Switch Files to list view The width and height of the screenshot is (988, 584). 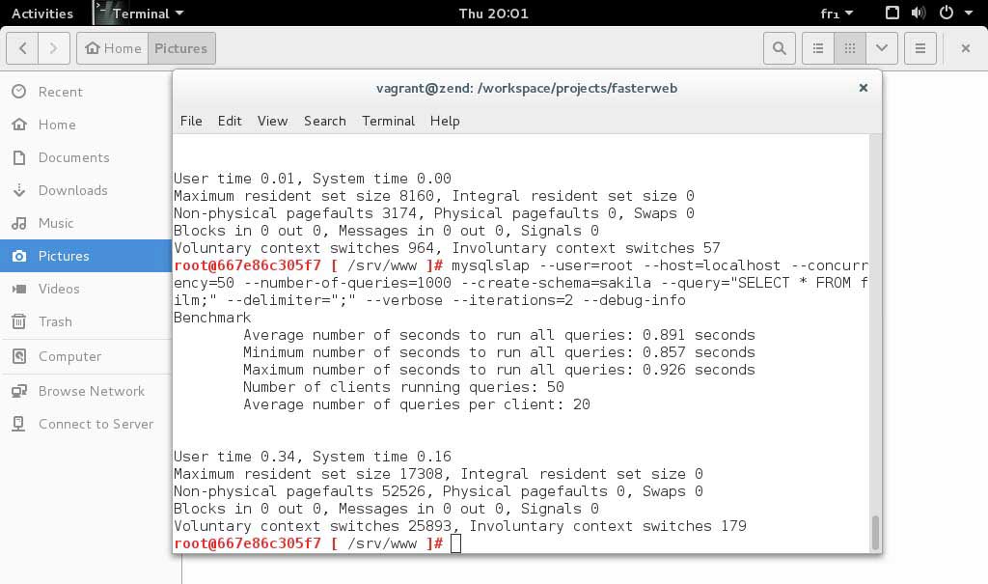(818, 48)
